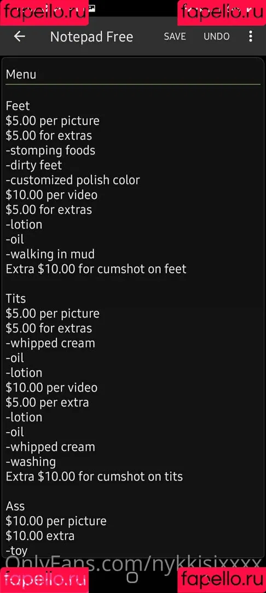Place cursor at $10.00 per picture line
266x593 pixels.
coord(56,521)
